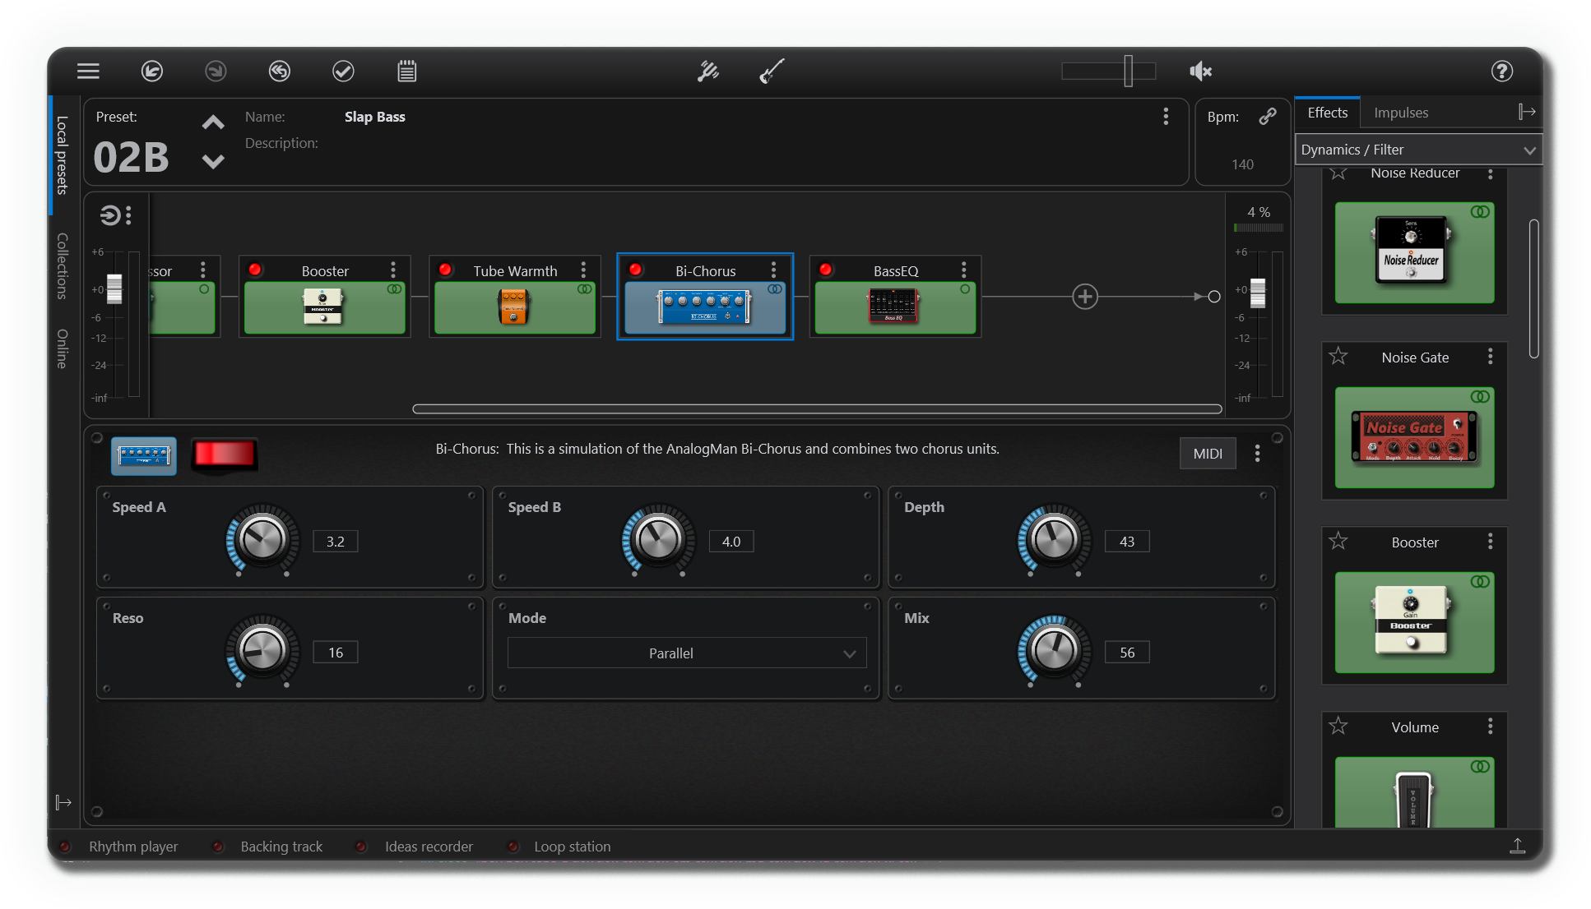The height and width of the screenshot is (909, 1591).
Task: Click the master volume slider handle
Action: tap(1129, 72)
